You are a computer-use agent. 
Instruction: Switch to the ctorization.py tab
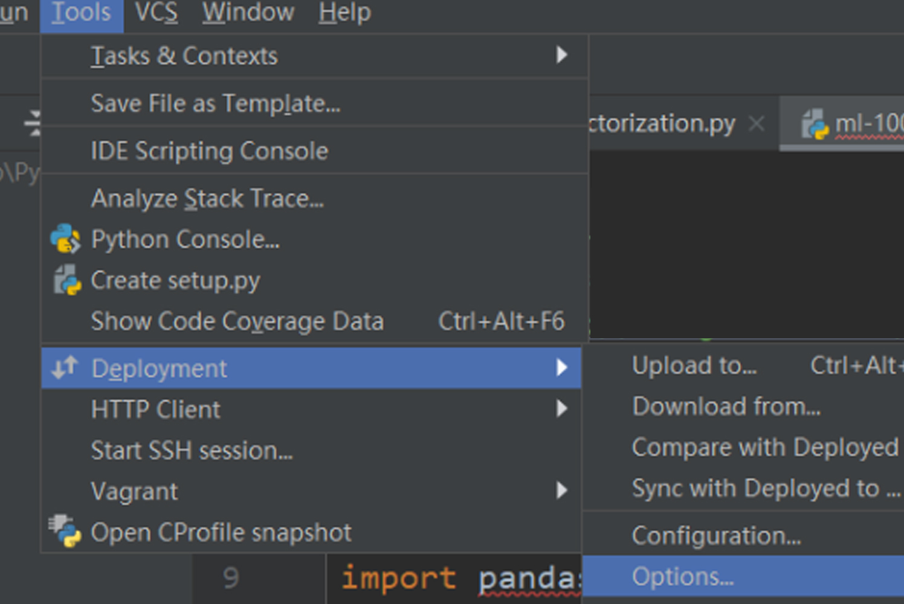click(x=662, y=124)
